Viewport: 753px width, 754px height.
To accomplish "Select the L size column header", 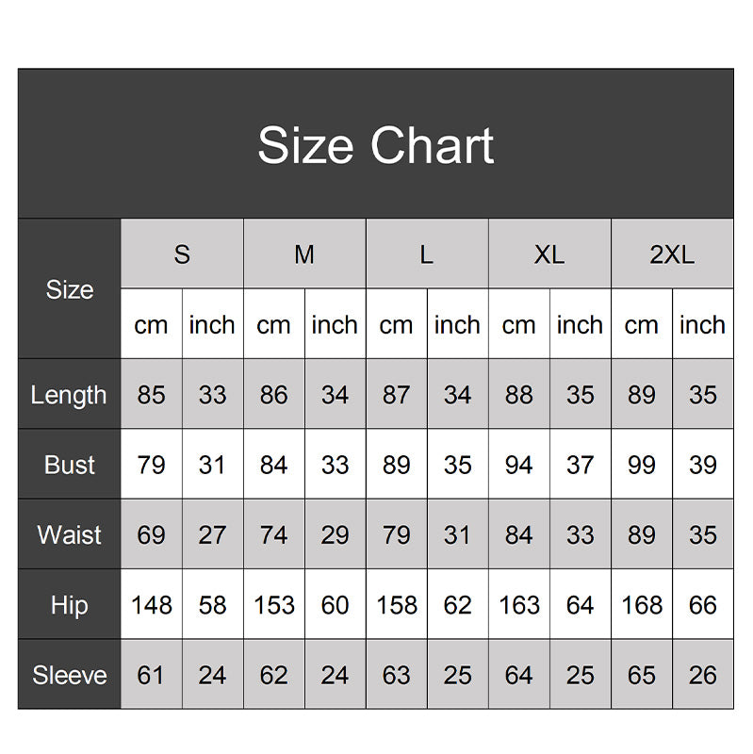I will [427, 254].
